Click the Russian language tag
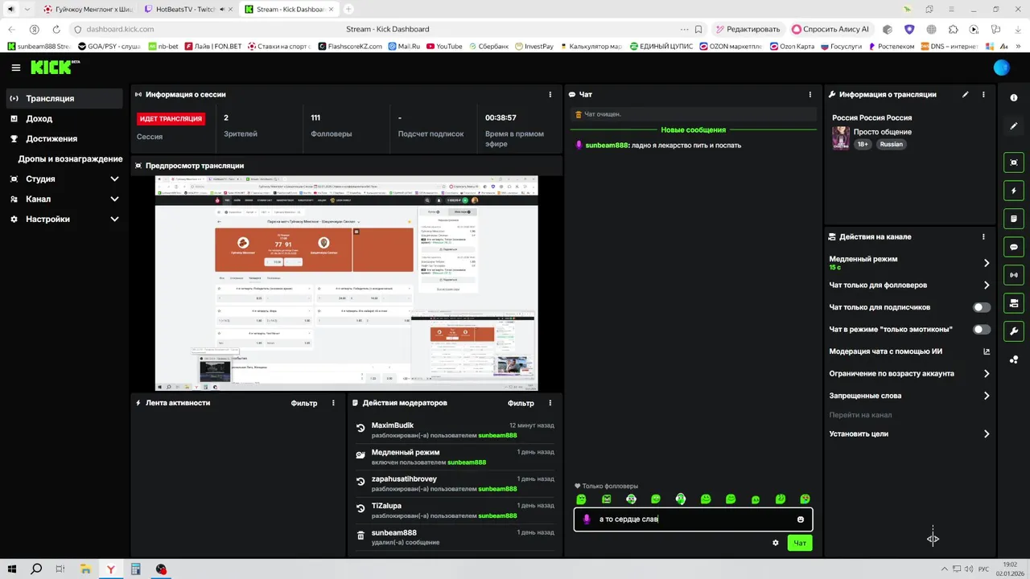 (891, 145)
